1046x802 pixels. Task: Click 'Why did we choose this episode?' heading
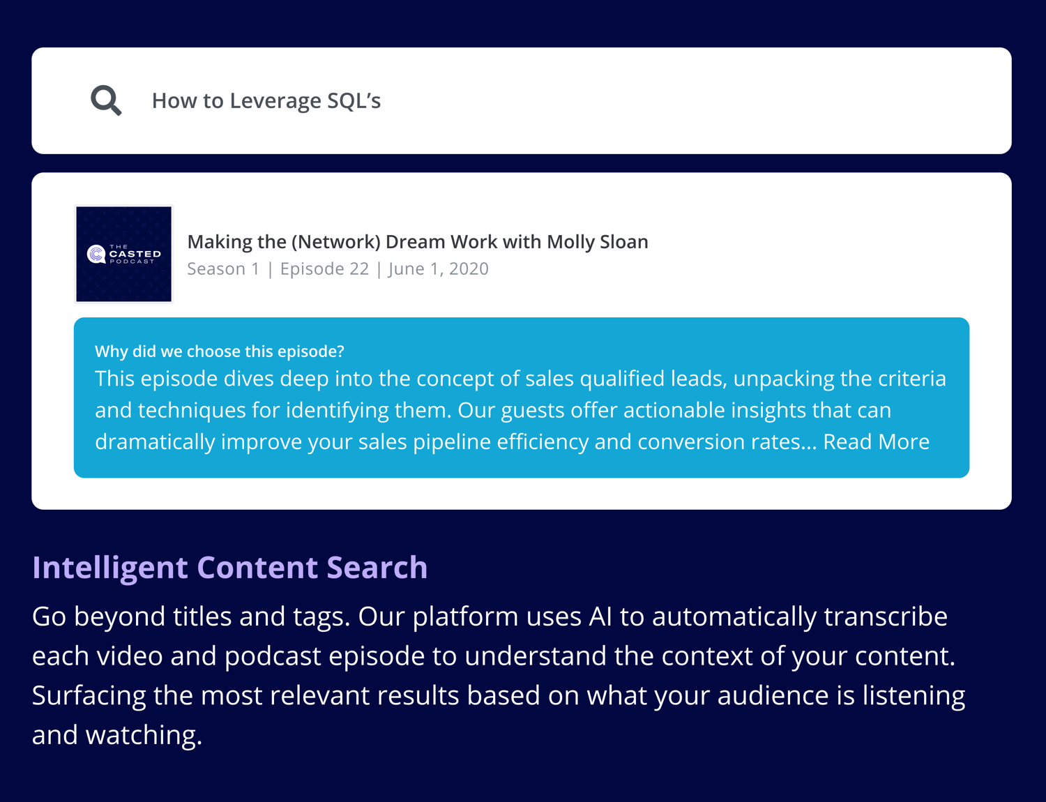tap(220, 351)
